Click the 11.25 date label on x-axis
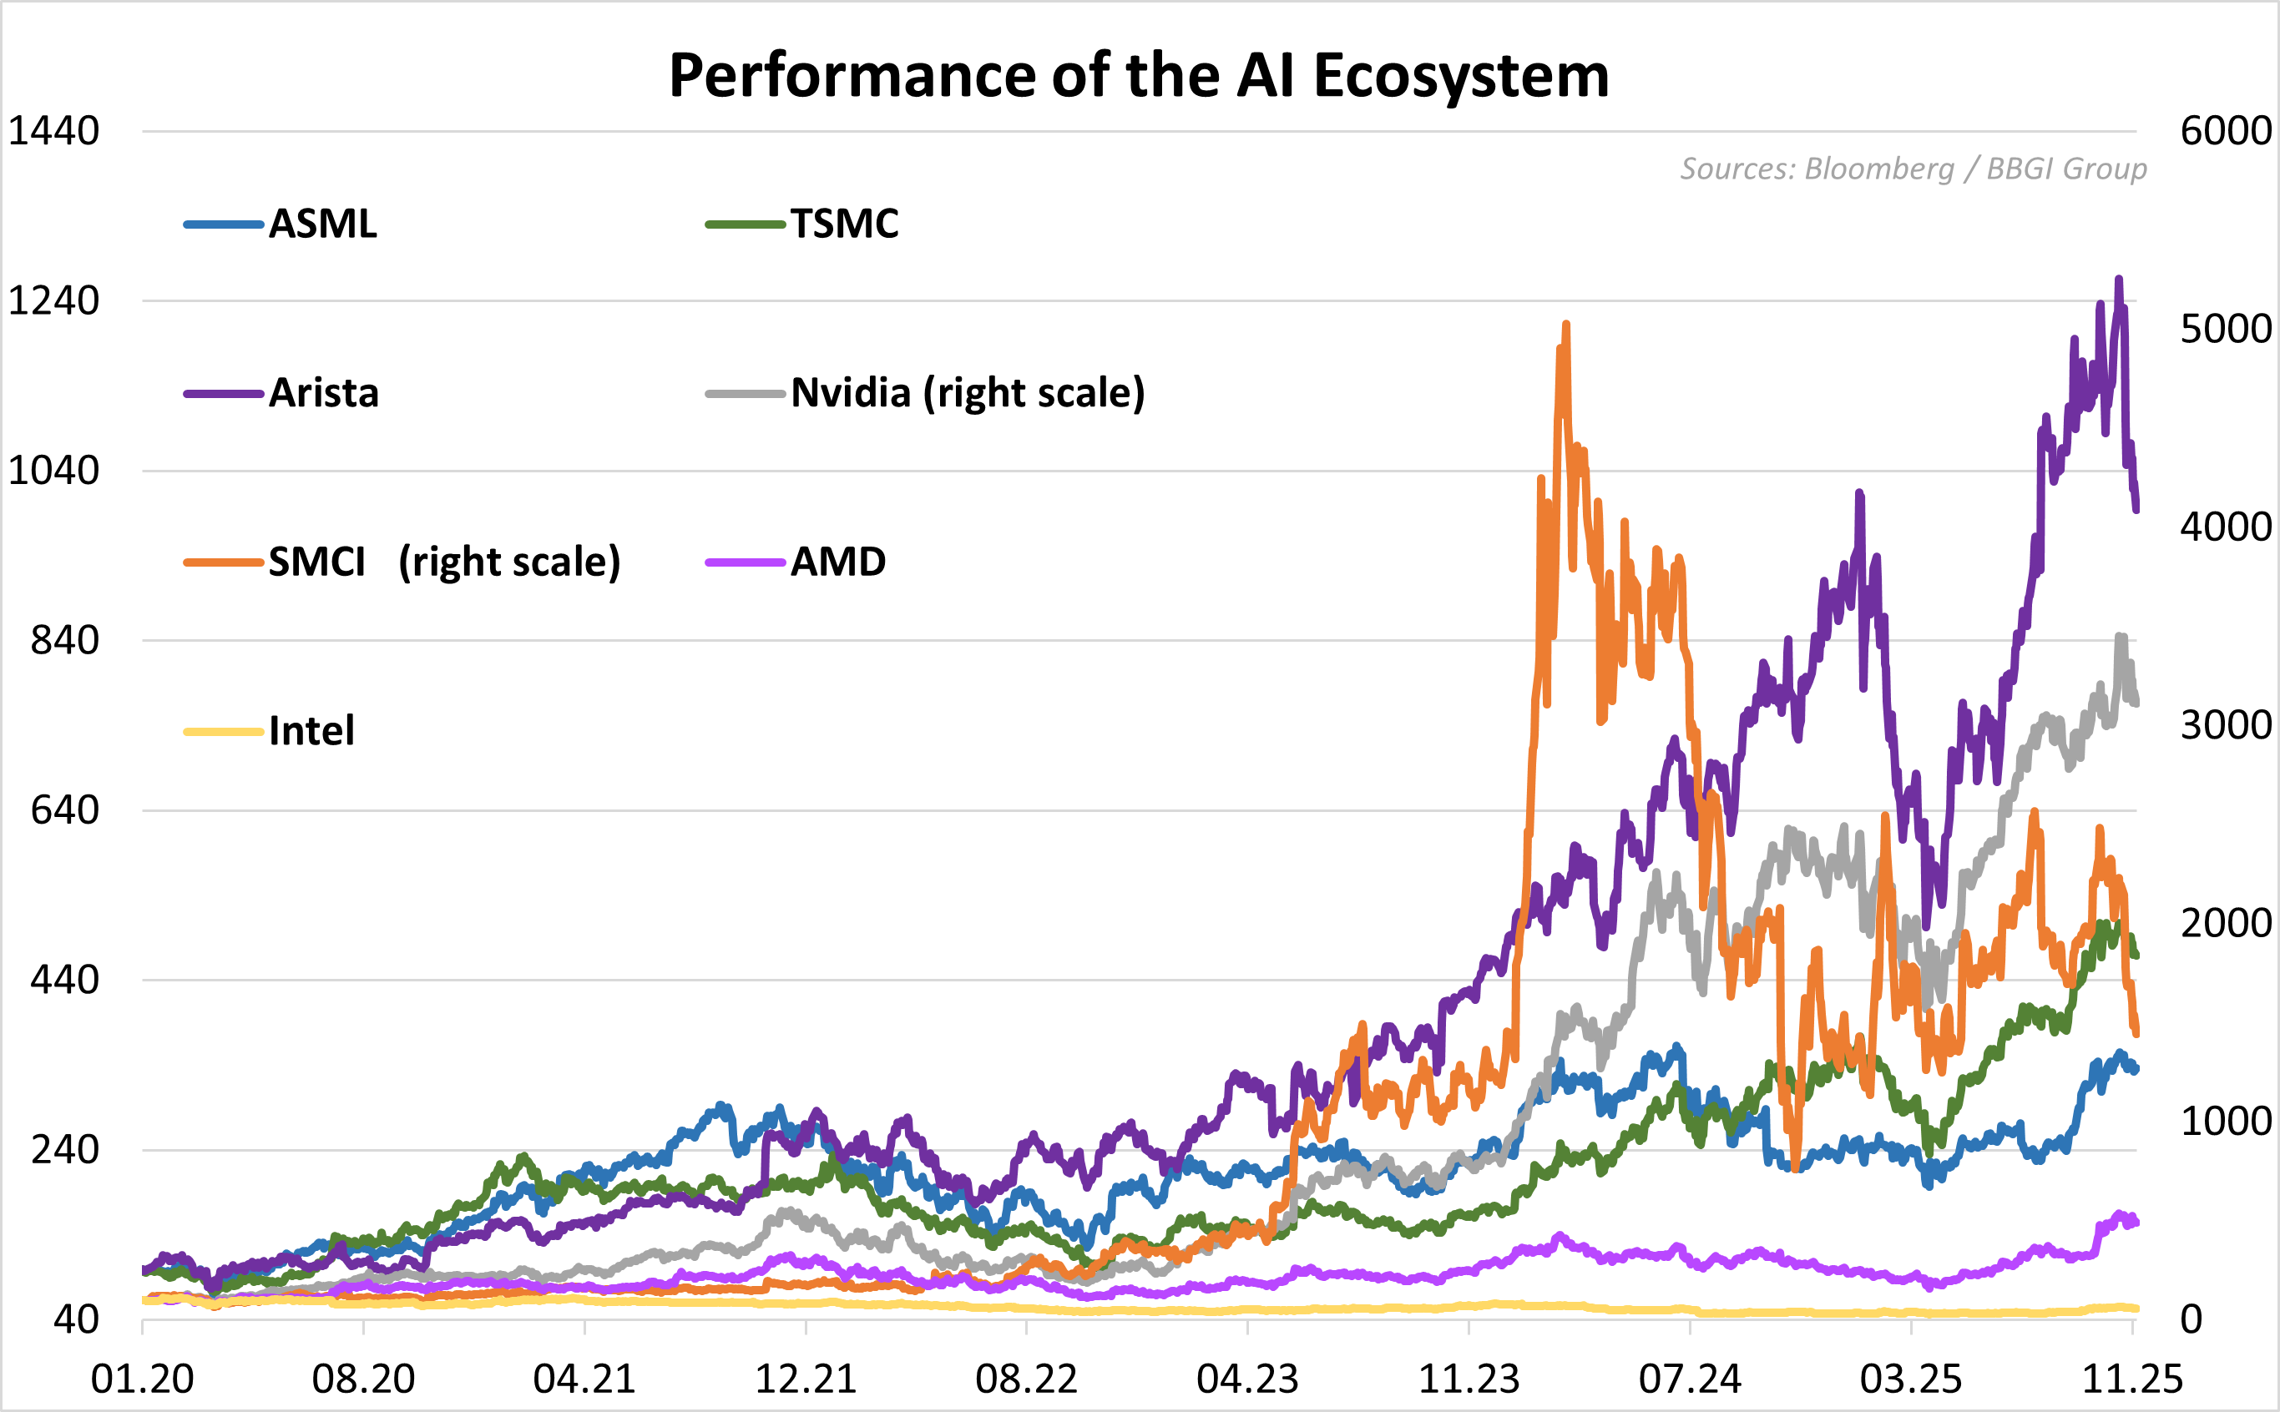 (2132, 1379)
